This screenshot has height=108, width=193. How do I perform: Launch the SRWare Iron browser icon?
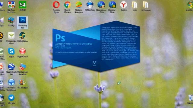click(x=90, y=5)
